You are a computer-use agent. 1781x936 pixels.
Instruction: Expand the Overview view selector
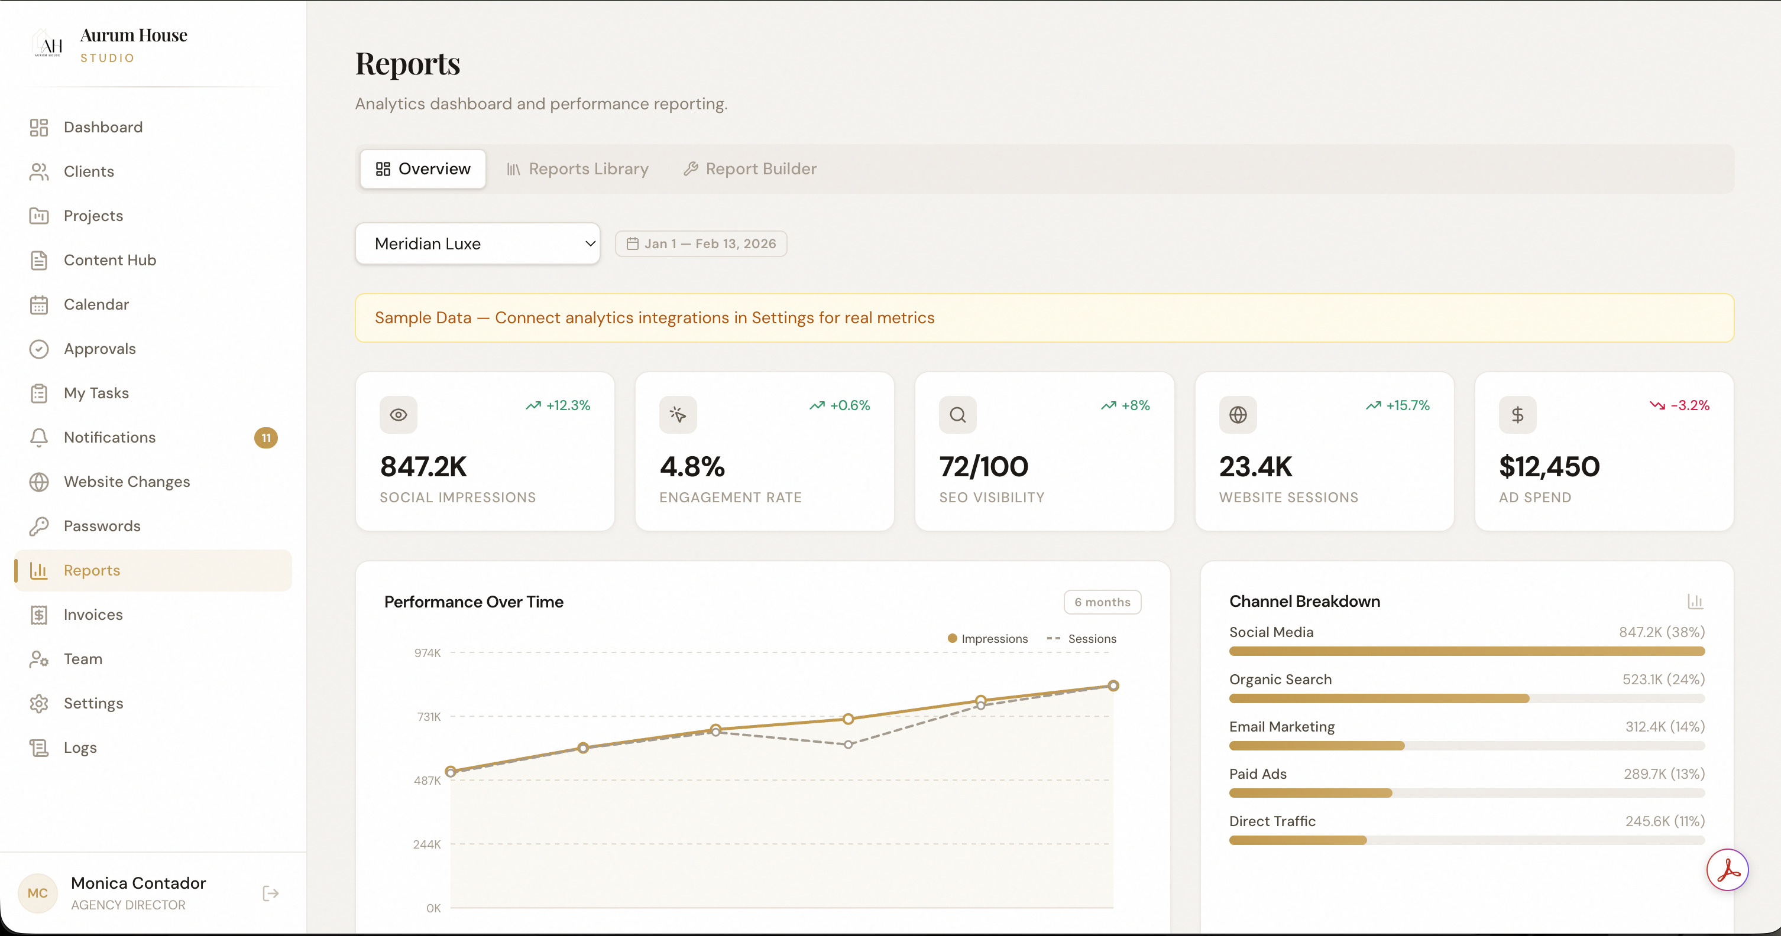coord(422,168)
